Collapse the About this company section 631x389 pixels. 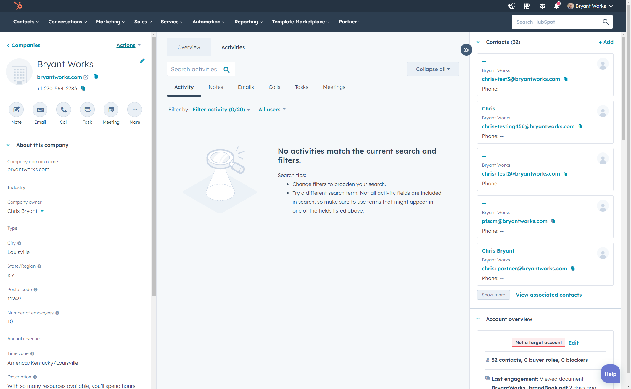[8, 145]
